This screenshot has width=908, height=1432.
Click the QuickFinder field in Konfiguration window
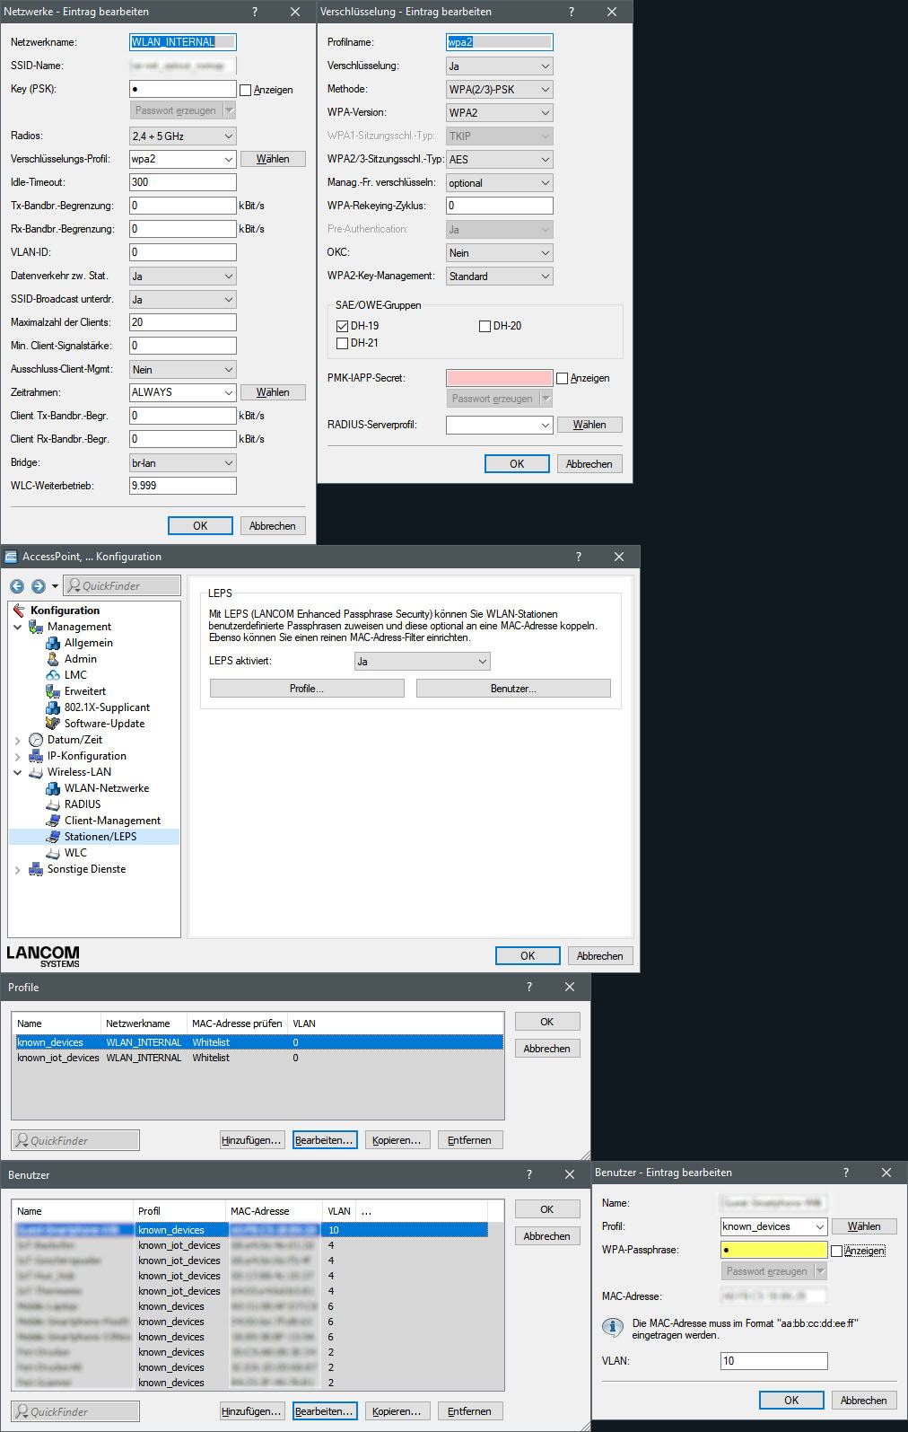pos(121,585)
